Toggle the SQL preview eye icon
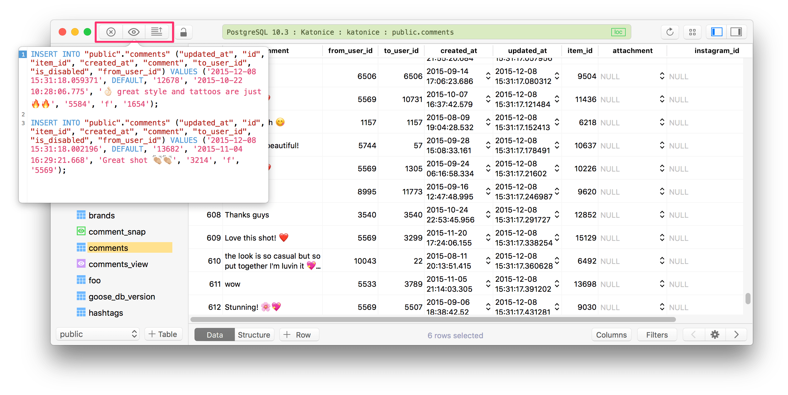This screenshot has width=788, height=395. click(134, 32)
